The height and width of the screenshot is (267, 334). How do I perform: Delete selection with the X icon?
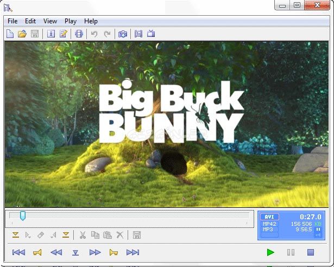(x=120, y=235)
